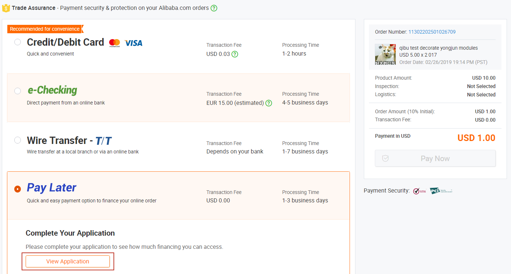511x274 pixels.
Task: Click the verified secure payment badge
Action: (420, 191)
